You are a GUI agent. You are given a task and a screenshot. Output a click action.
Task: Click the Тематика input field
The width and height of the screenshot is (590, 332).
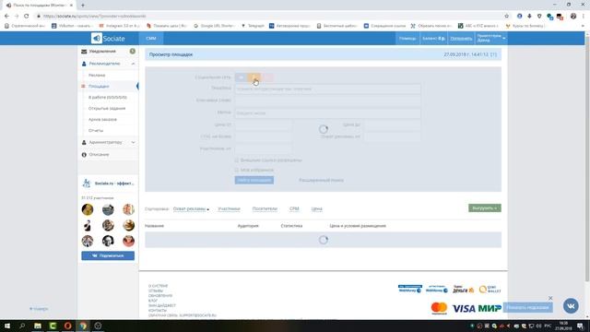pos(328,89)
